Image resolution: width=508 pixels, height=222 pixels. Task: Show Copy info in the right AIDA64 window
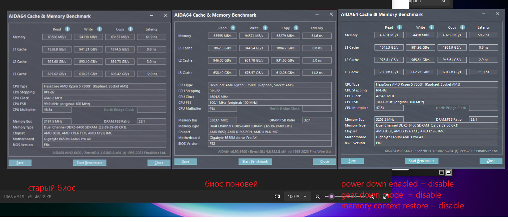pos(463,27)
